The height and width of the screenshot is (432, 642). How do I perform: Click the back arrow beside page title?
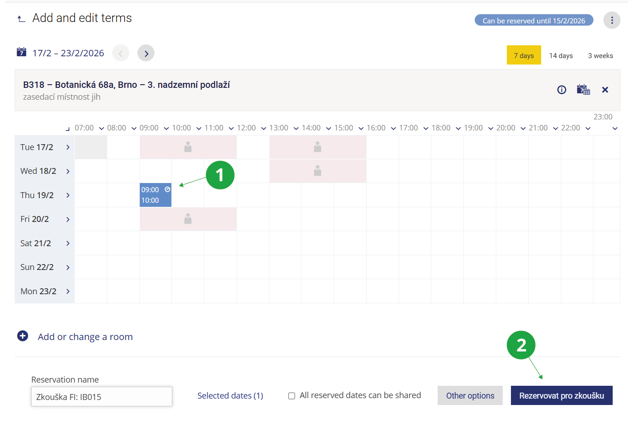tap(21, 19)
